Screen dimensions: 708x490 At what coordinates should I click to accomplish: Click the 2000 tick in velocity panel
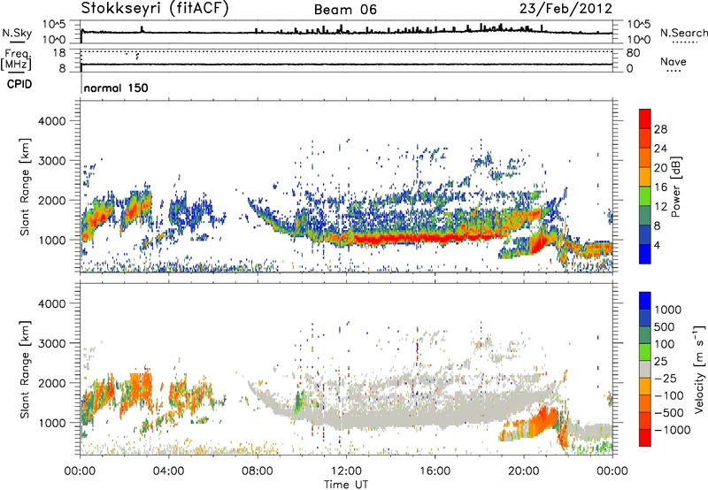coord(51,383)
